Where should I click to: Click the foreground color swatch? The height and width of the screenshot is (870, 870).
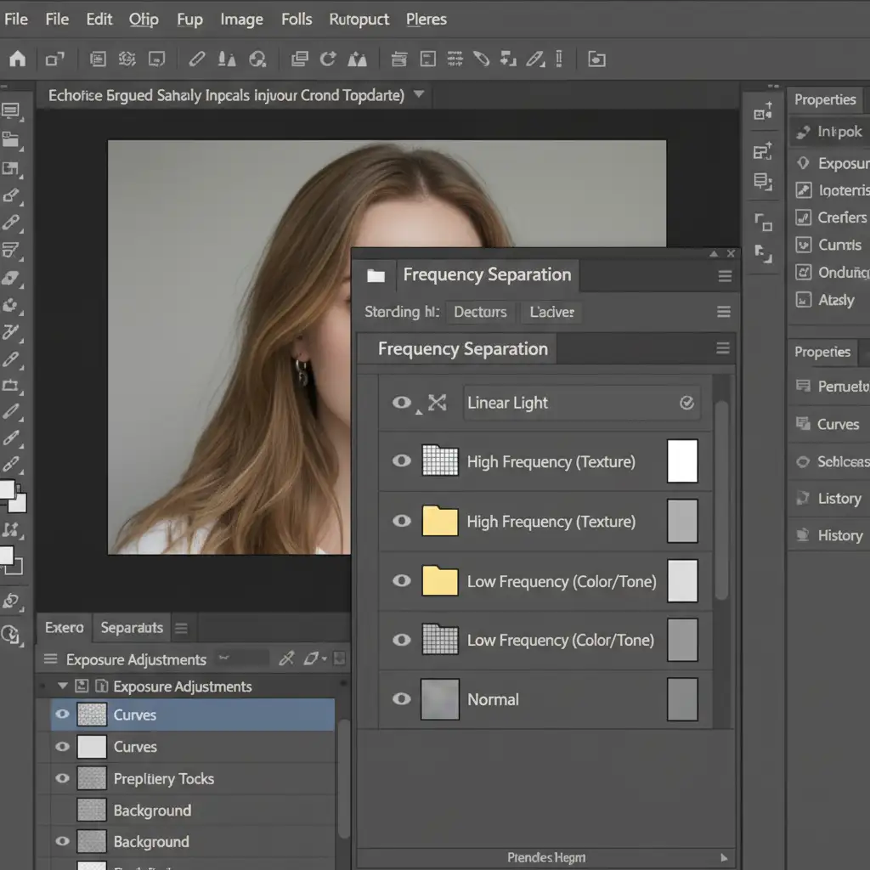[7, 490]
